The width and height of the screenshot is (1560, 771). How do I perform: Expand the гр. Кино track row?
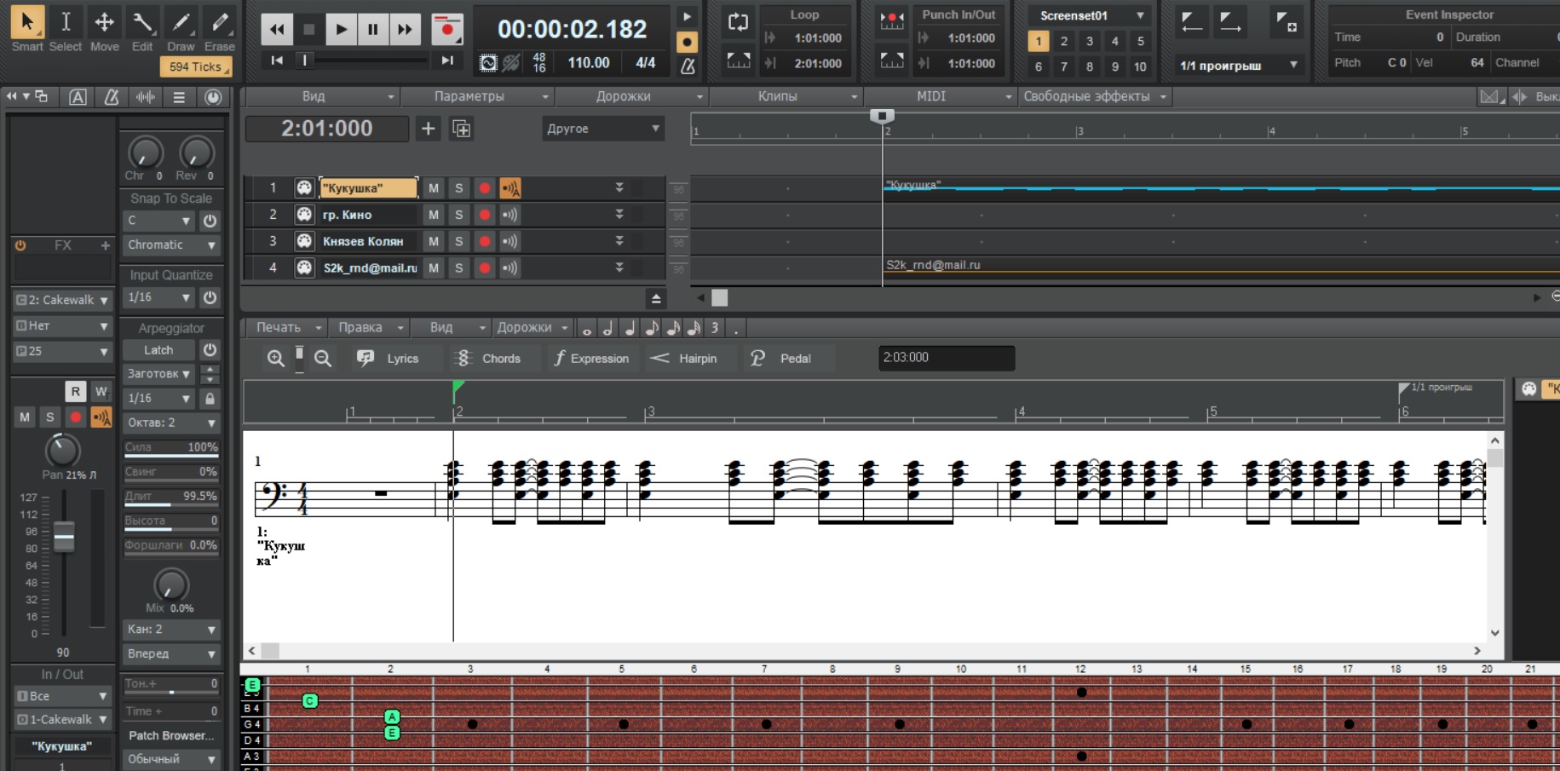(619, 215)
